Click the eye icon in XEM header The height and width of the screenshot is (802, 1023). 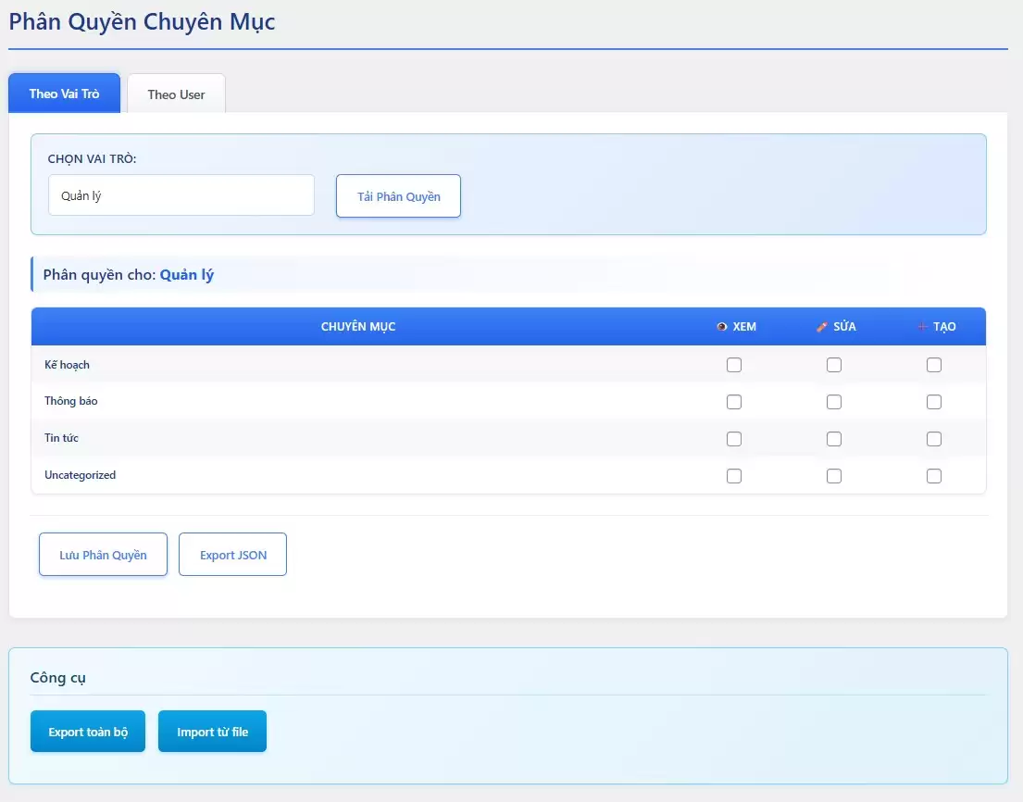(722, 327)
